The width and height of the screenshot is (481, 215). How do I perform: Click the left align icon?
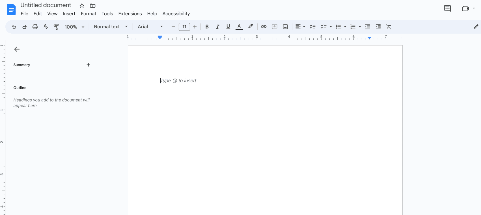pyautogui.click(x=298, y=27)
